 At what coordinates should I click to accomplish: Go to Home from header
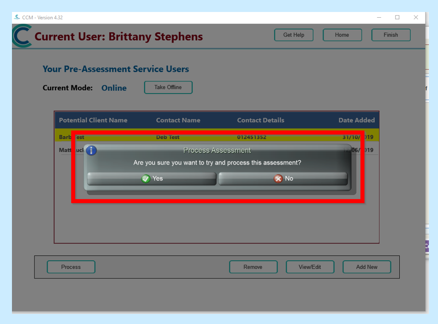(342, 35)
